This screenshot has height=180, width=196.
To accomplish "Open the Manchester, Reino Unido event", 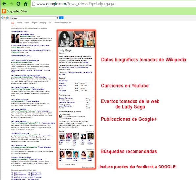I will point(67,102).
